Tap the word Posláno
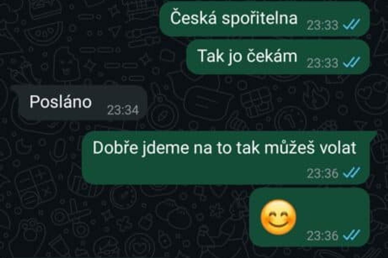 click(x=60, y=102)
